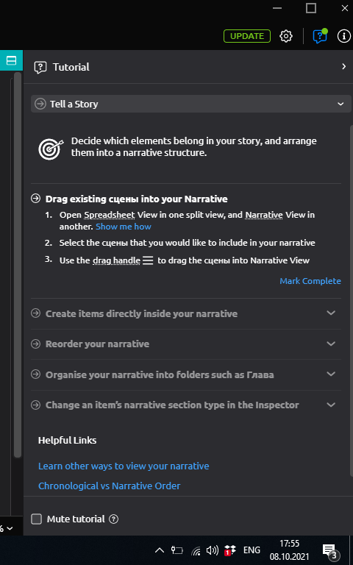Toggle the tutorial panel question bubble icon
The width and height of the screenshot is (353, 565).
[x=320, y=36]
